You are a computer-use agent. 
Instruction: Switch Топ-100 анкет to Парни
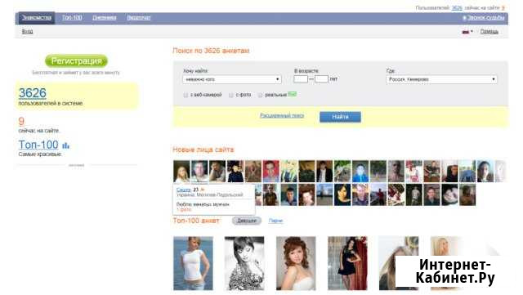tap(275, 221)
